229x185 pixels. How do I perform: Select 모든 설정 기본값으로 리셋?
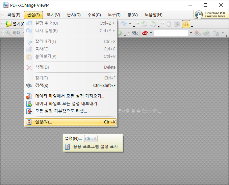[71, 111]
